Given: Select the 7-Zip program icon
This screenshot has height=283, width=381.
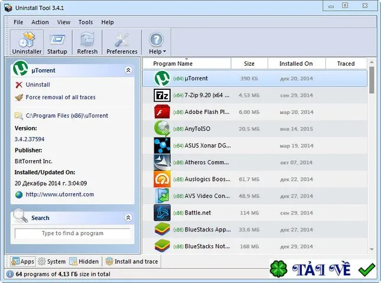Looking at the screenshot, I should (162, 95).
